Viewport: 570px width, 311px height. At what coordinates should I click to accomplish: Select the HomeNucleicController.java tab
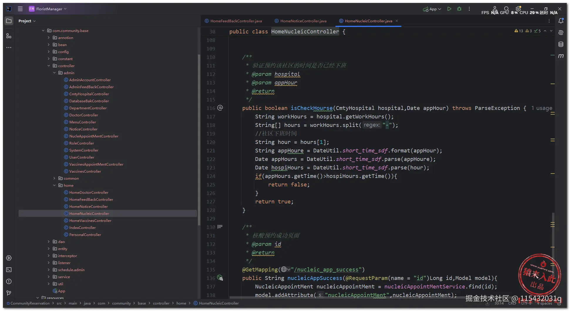tap(369, 21)
